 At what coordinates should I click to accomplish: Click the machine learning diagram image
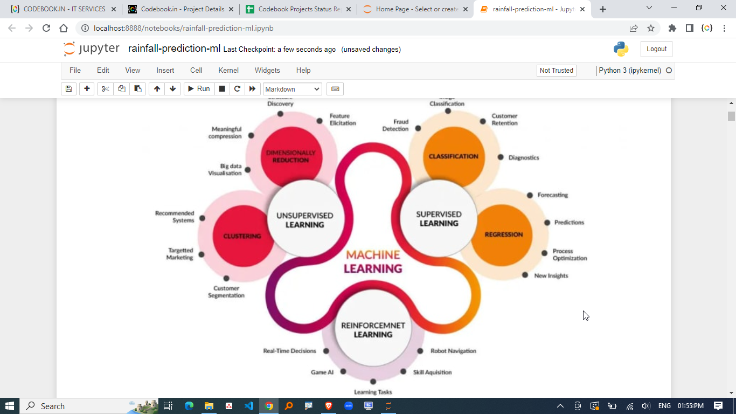click(371, 247)
